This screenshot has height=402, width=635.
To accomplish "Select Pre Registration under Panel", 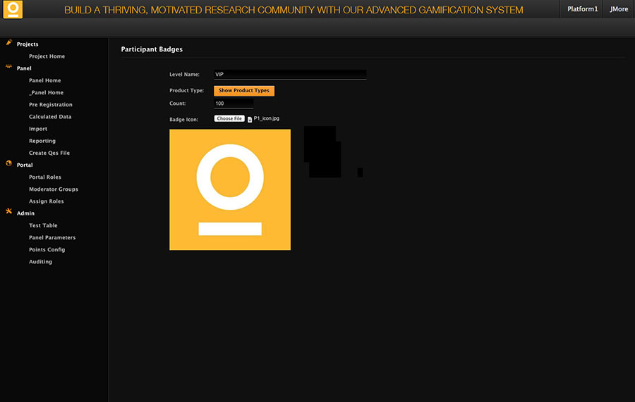I will [x=51, y=105].
